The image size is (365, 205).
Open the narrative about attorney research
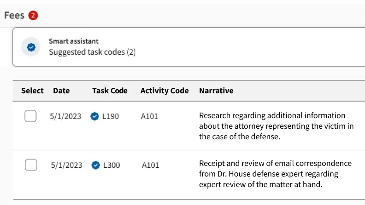pyautogui.click(x=276, y=126)
